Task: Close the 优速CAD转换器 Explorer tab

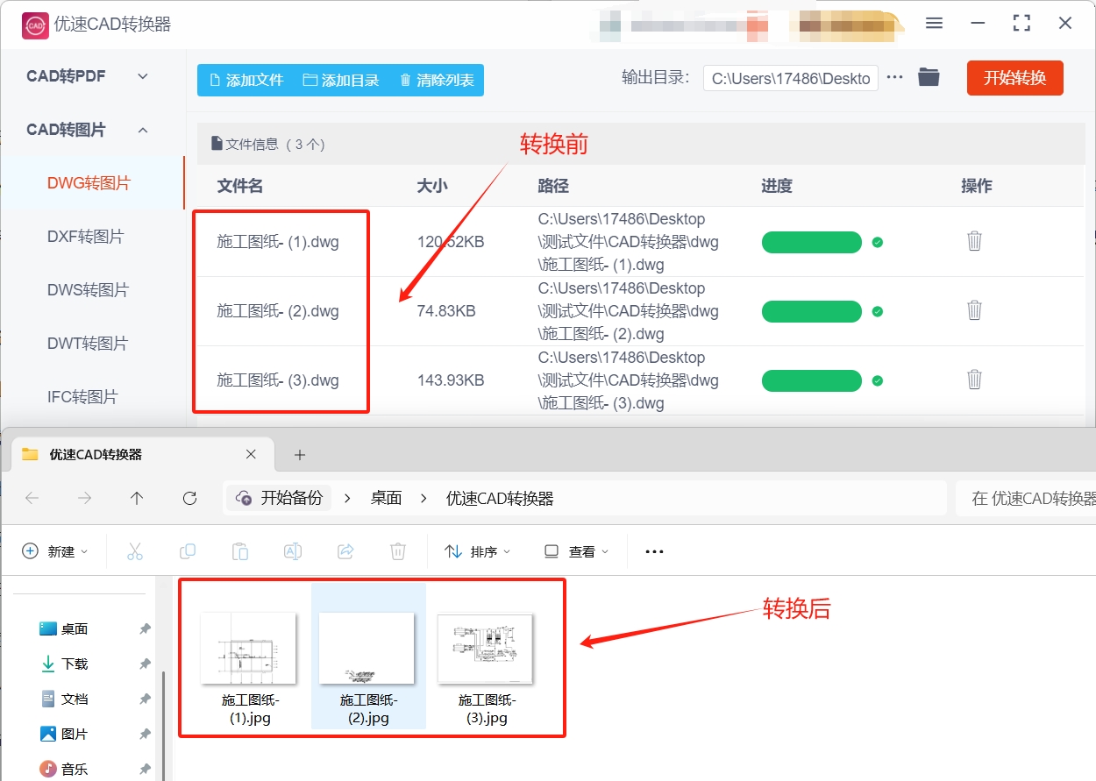Action: 251,454
